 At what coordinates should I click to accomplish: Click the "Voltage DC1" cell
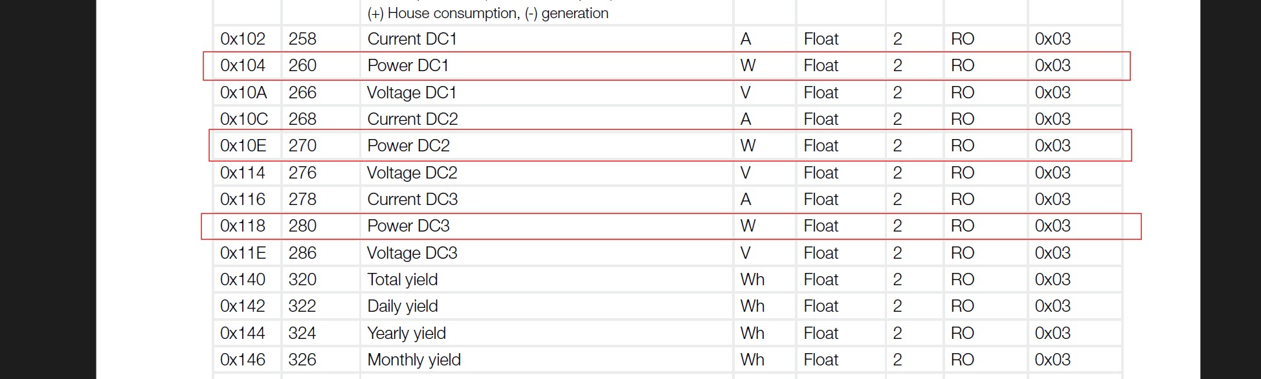click(x=412, y=93)
